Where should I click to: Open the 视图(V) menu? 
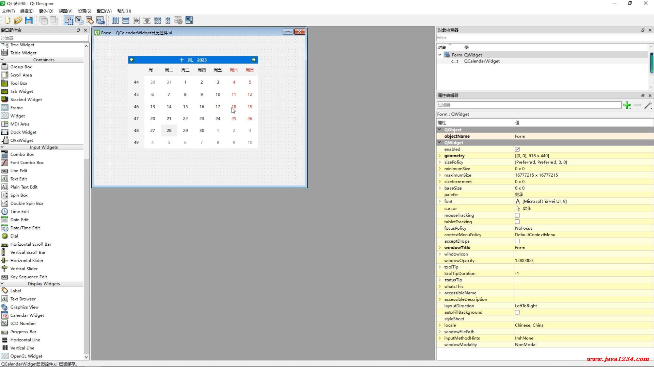65,11
